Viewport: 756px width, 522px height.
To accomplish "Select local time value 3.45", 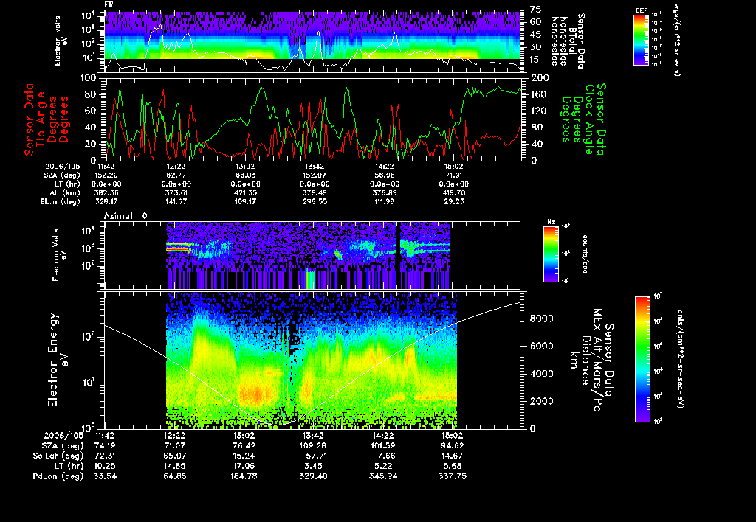I will point(313,466).
